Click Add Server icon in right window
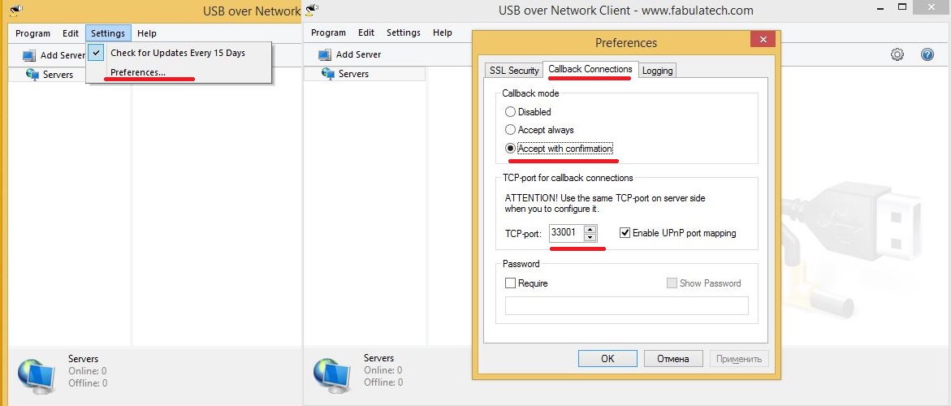Viewport: 951px width, 406px height. coord(325,54)
